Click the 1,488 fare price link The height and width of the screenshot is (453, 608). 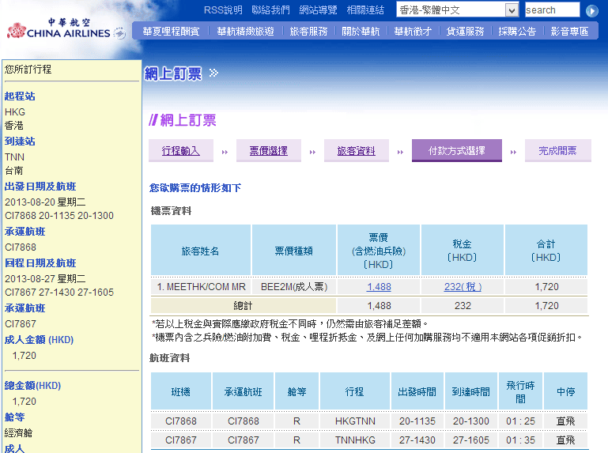pos(379,287)
